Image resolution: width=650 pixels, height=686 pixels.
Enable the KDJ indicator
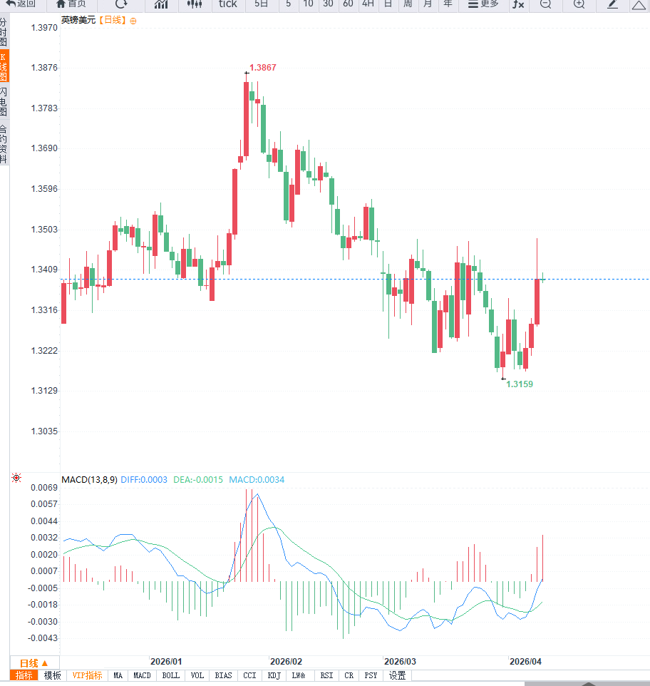[274, 675]
